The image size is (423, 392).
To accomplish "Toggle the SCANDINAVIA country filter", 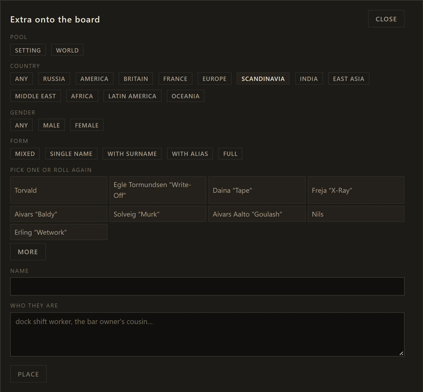I will tap(263, 79).
